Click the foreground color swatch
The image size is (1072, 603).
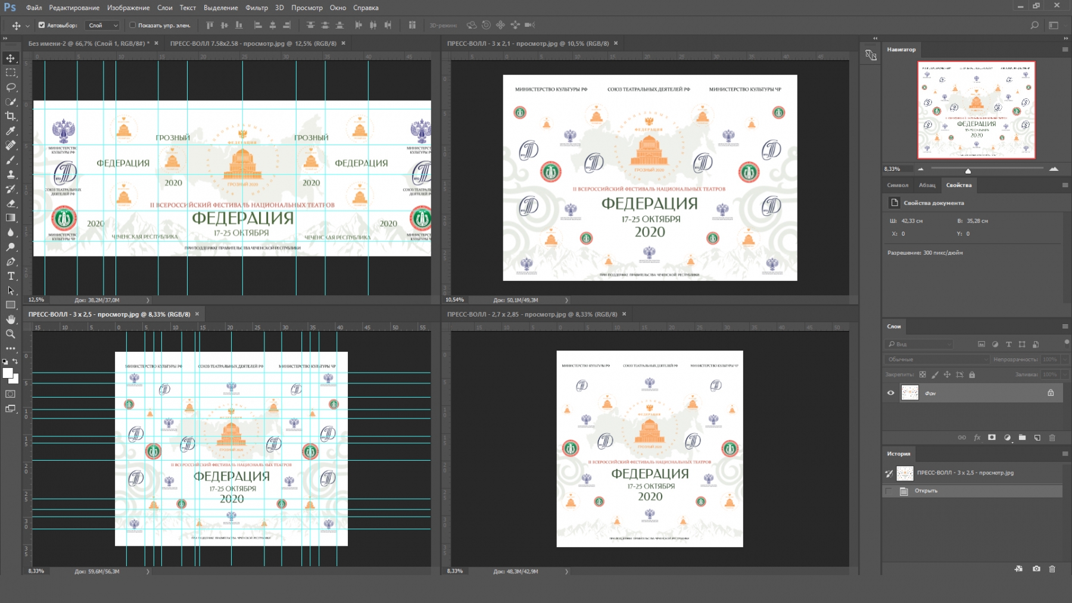(x=8, y=373)
